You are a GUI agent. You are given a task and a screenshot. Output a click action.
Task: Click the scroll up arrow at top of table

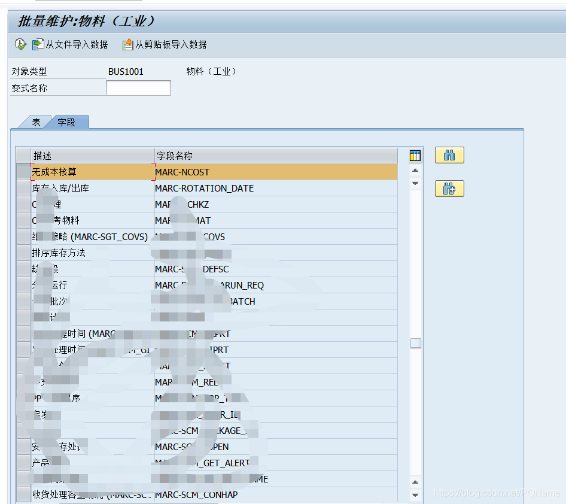click(x=415, y=171)
